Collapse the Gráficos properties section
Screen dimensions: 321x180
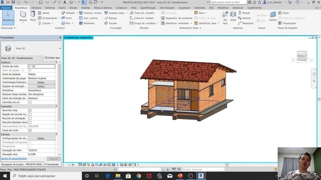coord(56,62)
